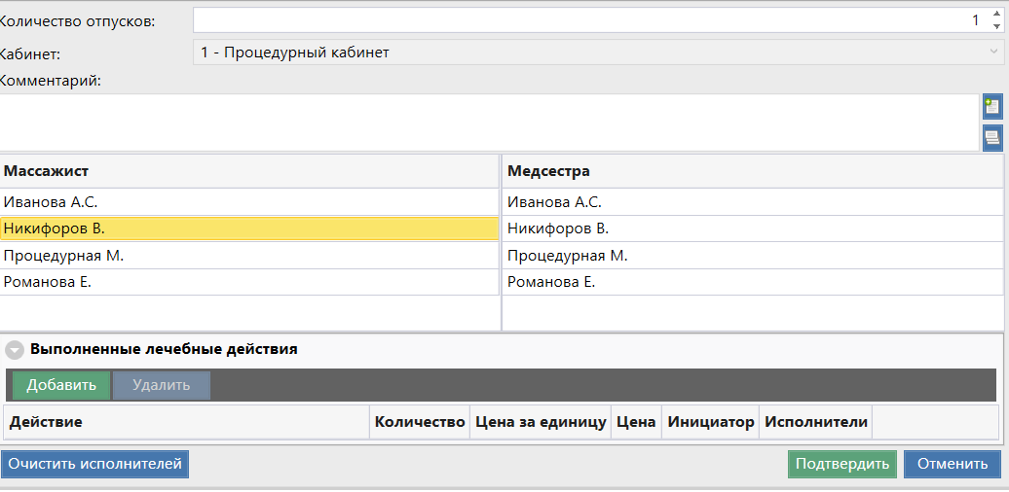1009x492 pixels.
Task: Confirm with the Подтвердить button
Action: click(841, 464)
